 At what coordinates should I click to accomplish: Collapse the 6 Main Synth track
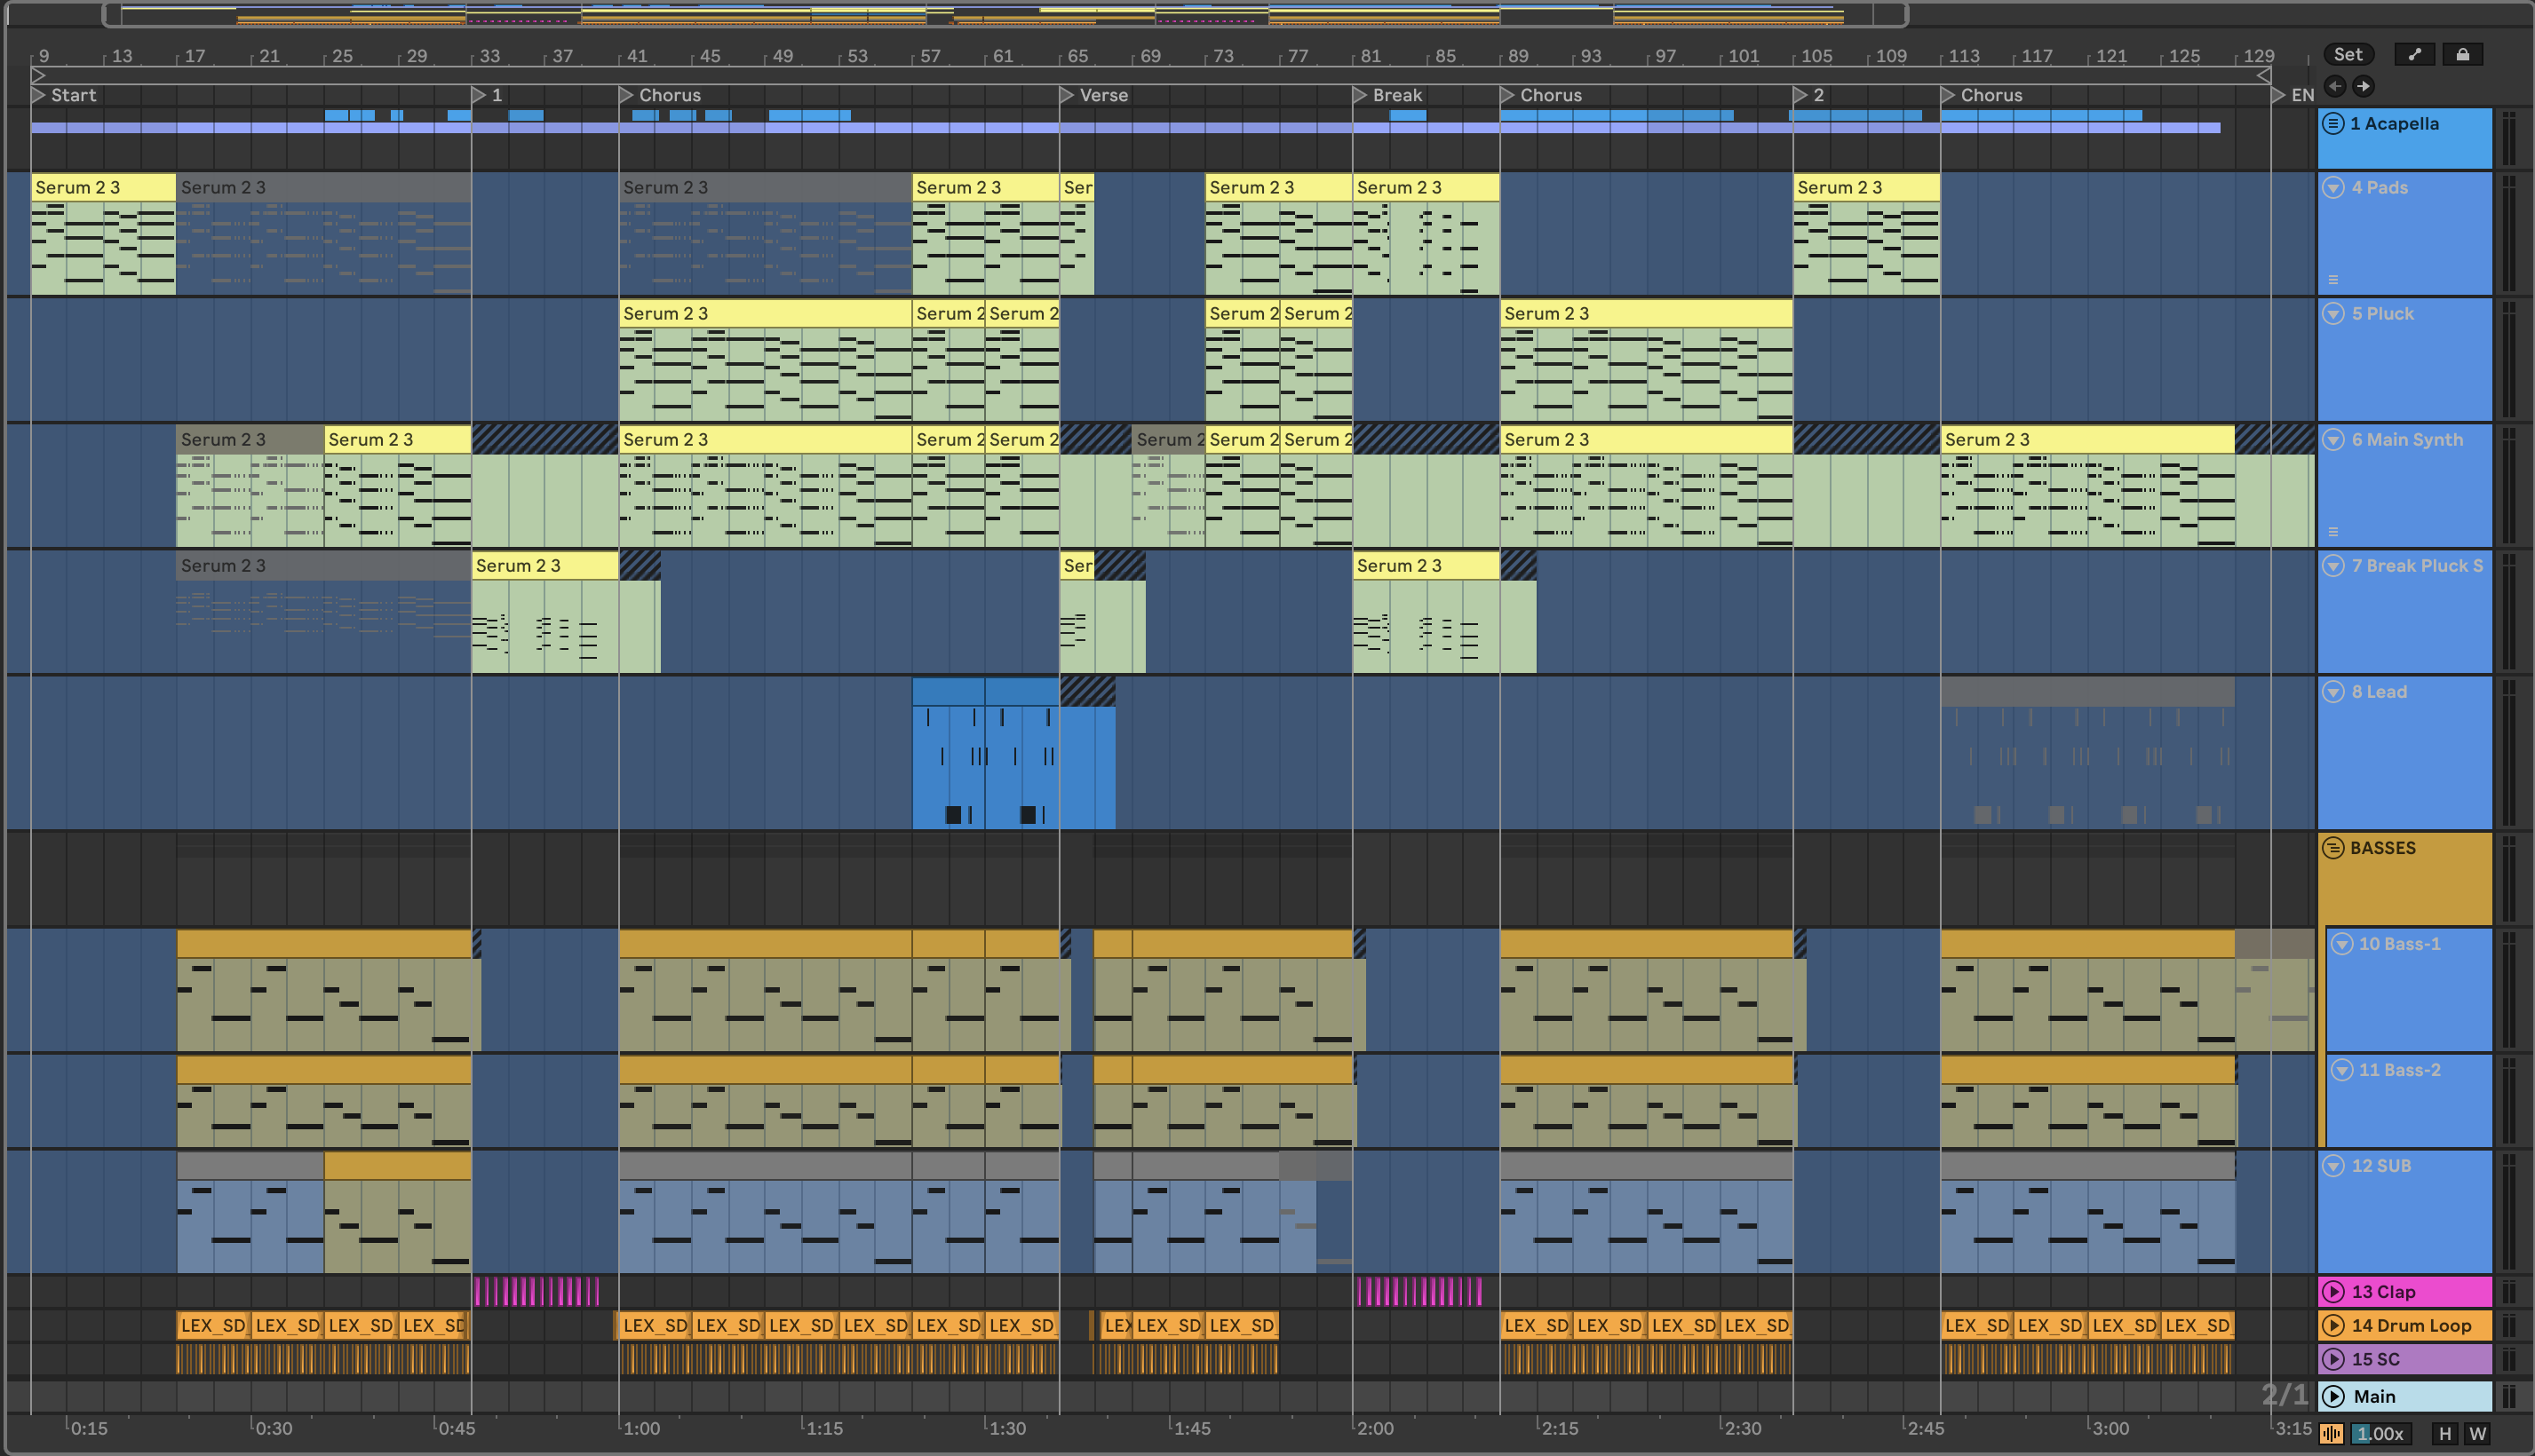2332,439
